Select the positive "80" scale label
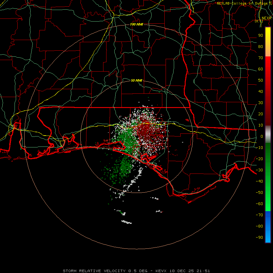 261,47
